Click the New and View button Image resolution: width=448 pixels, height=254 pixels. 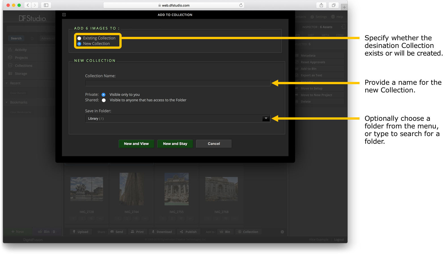[136, 144]
